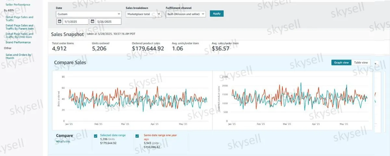Switch to Graph view
390x156 pixels.
pyautogui.click(x=341, y=62)
